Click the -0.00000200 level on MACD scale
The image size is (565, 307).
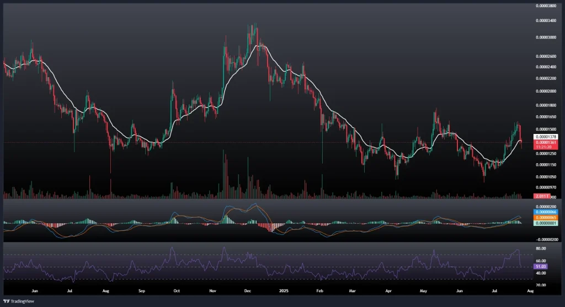pos(547,240)
